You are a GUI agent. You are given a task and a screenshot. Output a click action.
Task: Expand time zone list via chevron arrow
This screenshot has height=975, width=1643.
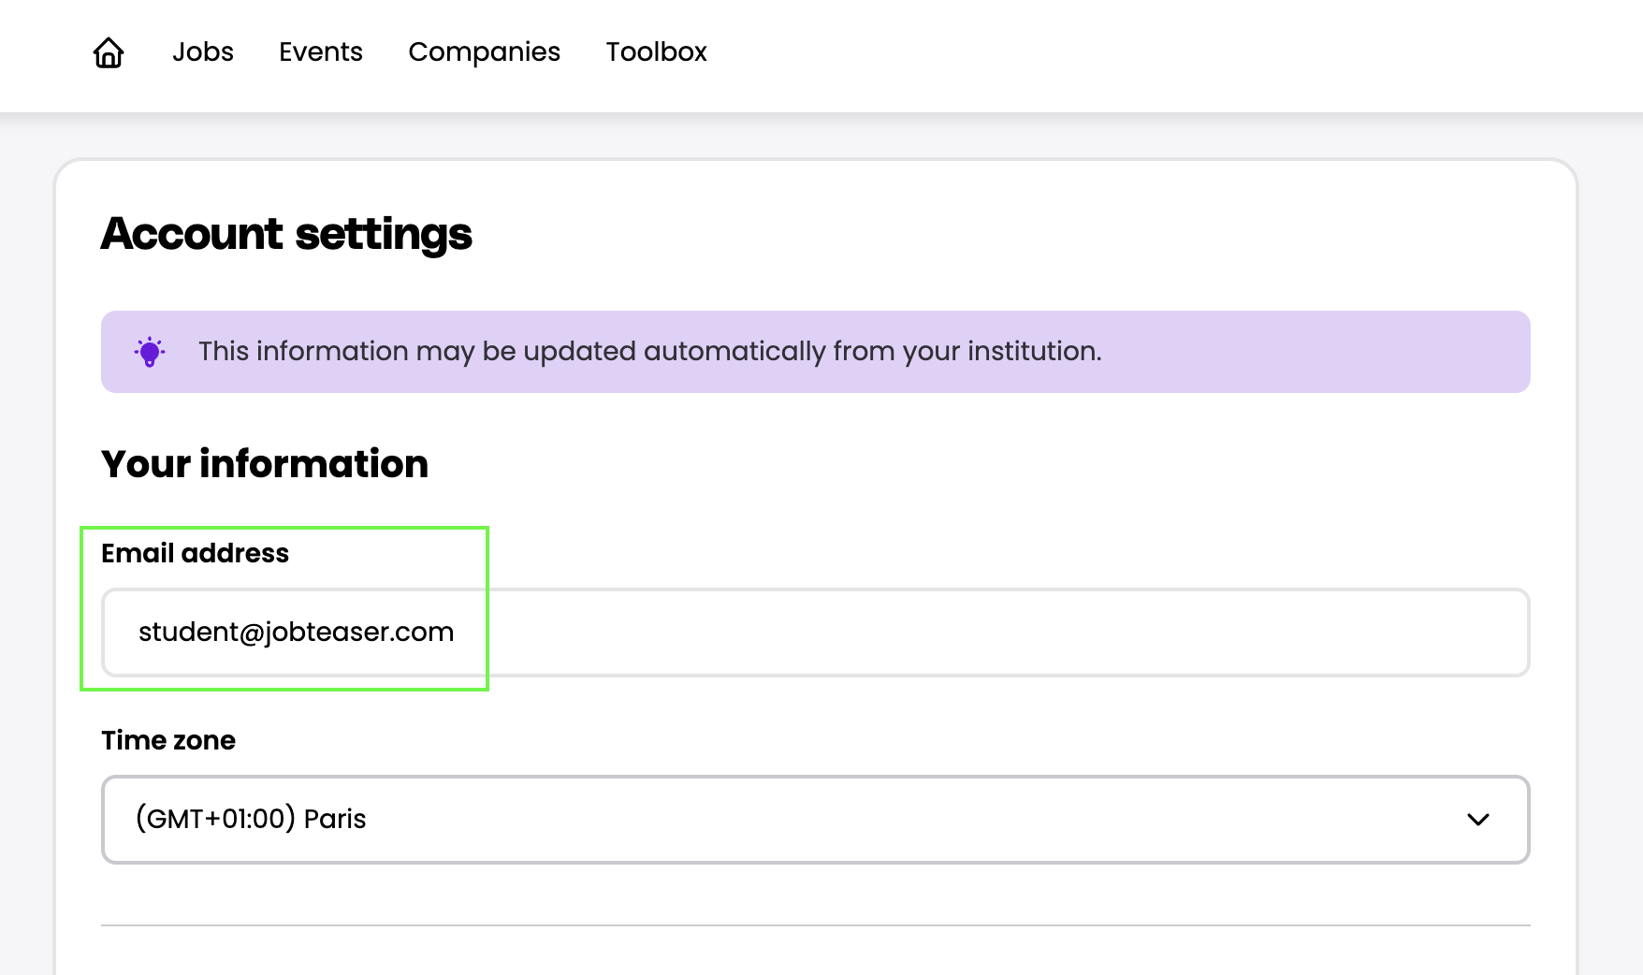[x=1477, y=820]
